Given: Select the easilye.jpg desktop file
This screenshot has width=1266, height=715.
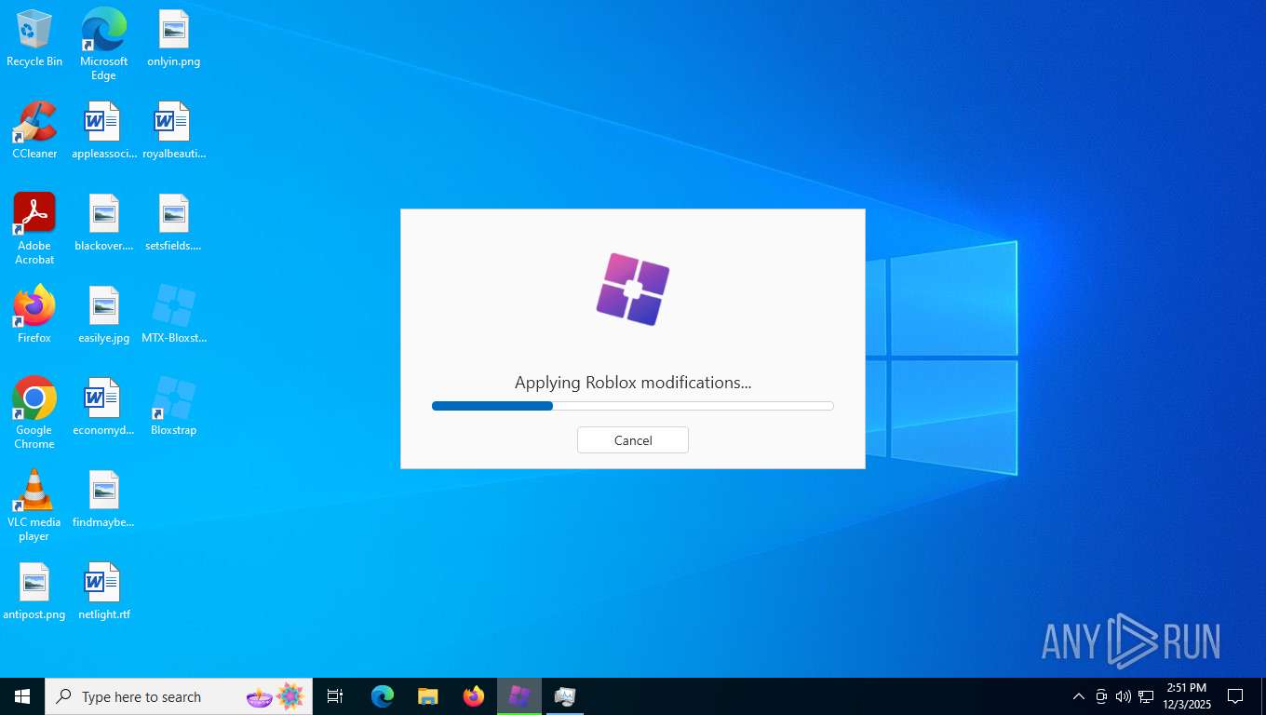Looking at the screenshot, I should click(x=103, y=315).
